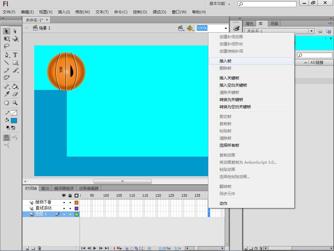This screenshot has height=251, width=334.
Task: Select the Rectangle tool
Action: click(15, 62)
